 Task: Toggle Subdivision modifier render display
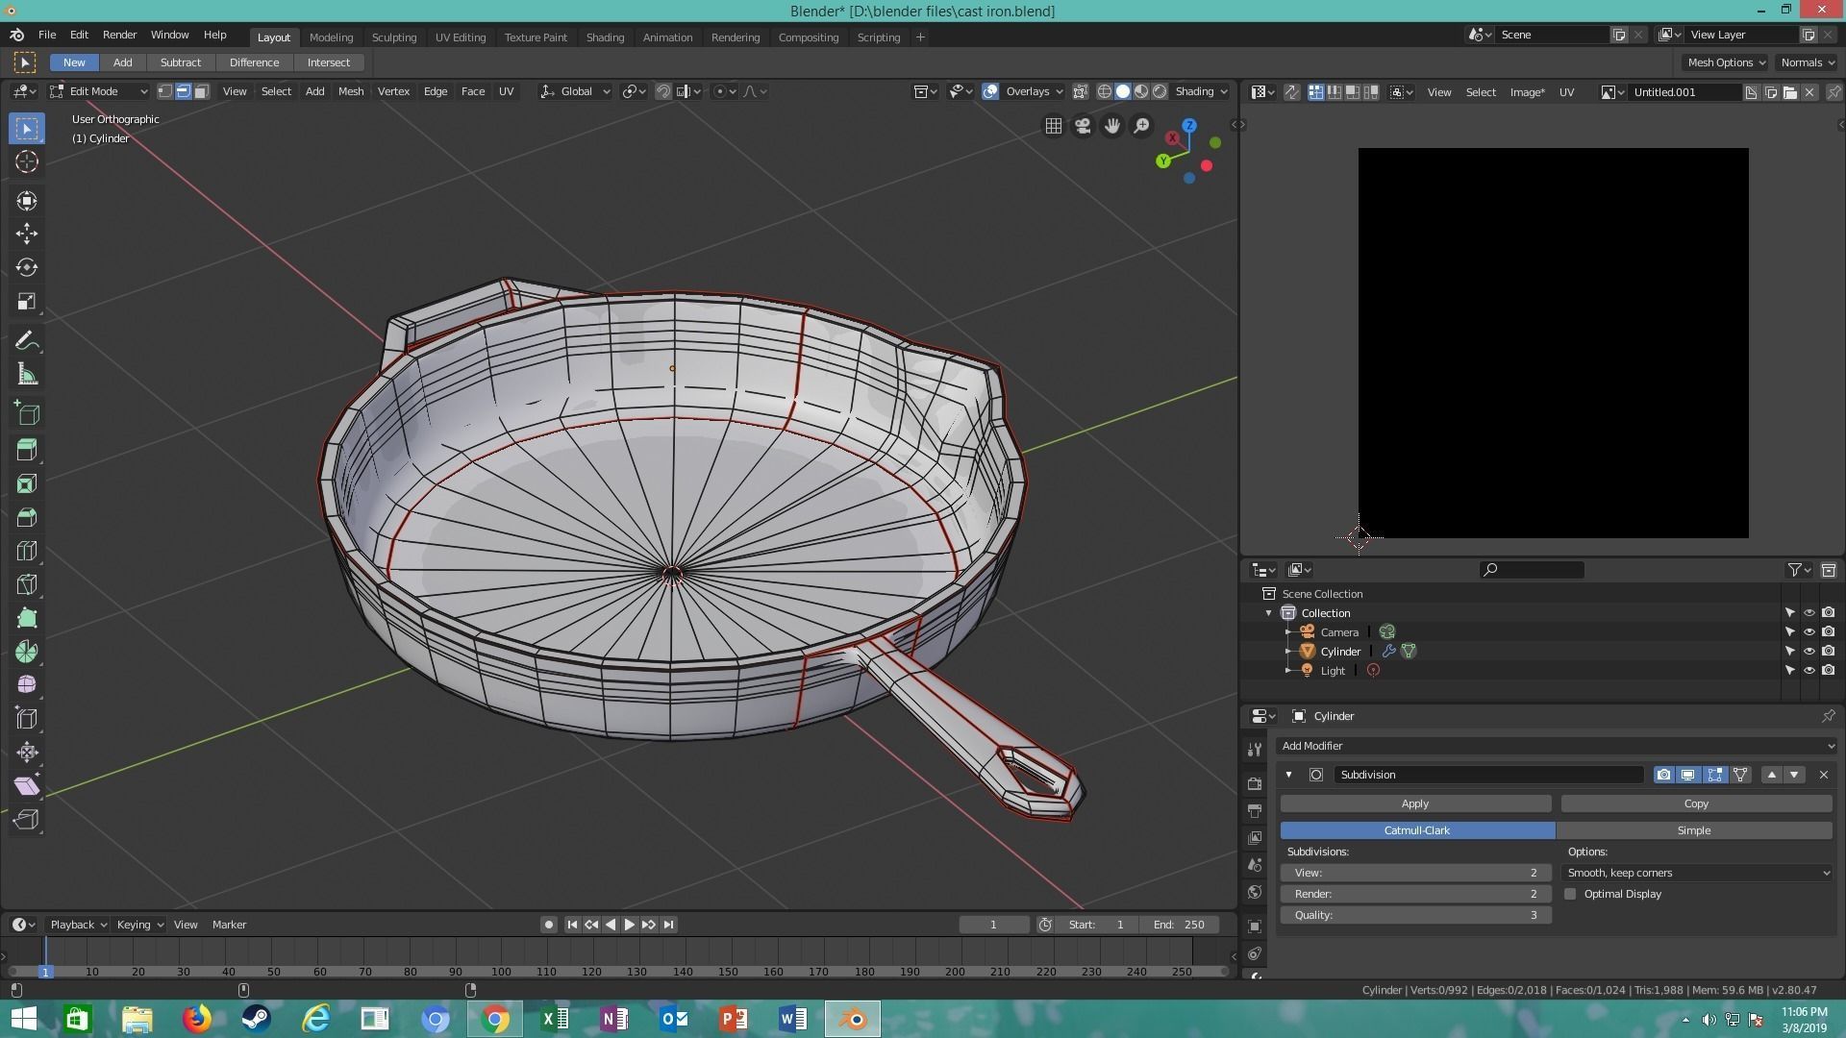pyautogui.click(x=1663, y=775)
